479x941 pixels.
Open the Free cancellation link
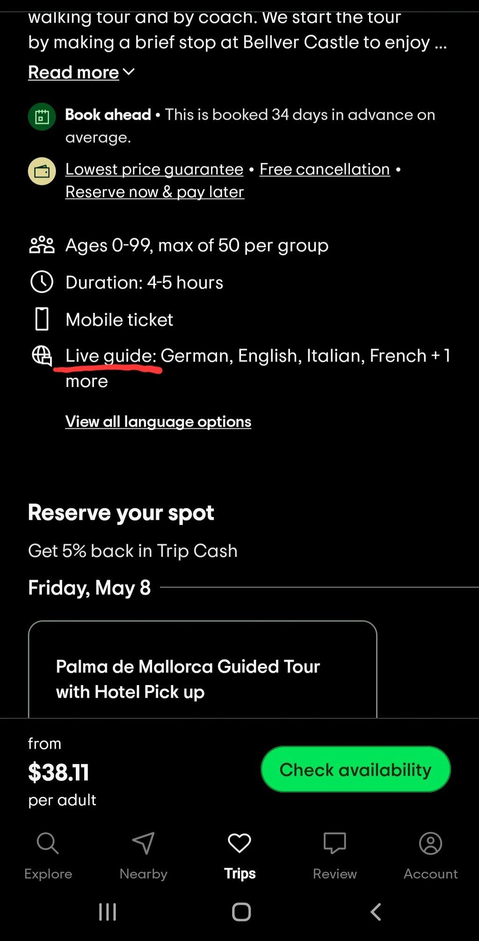[x=325, y=169]
